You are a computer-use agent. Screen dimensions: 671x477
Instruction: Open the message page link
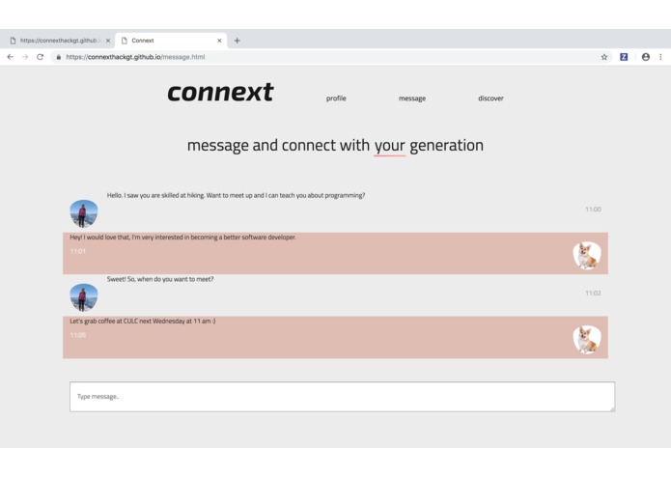tap(412, 98)
